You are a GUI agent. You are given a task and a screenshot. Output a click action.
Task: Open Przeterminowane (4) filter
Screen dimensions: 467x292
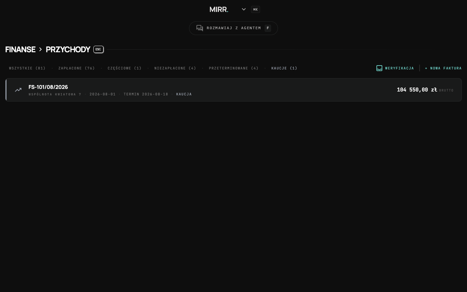click(x=233, y=68)
